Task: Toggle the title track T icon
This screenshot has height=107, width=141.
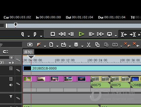Action: pos(11,96)
